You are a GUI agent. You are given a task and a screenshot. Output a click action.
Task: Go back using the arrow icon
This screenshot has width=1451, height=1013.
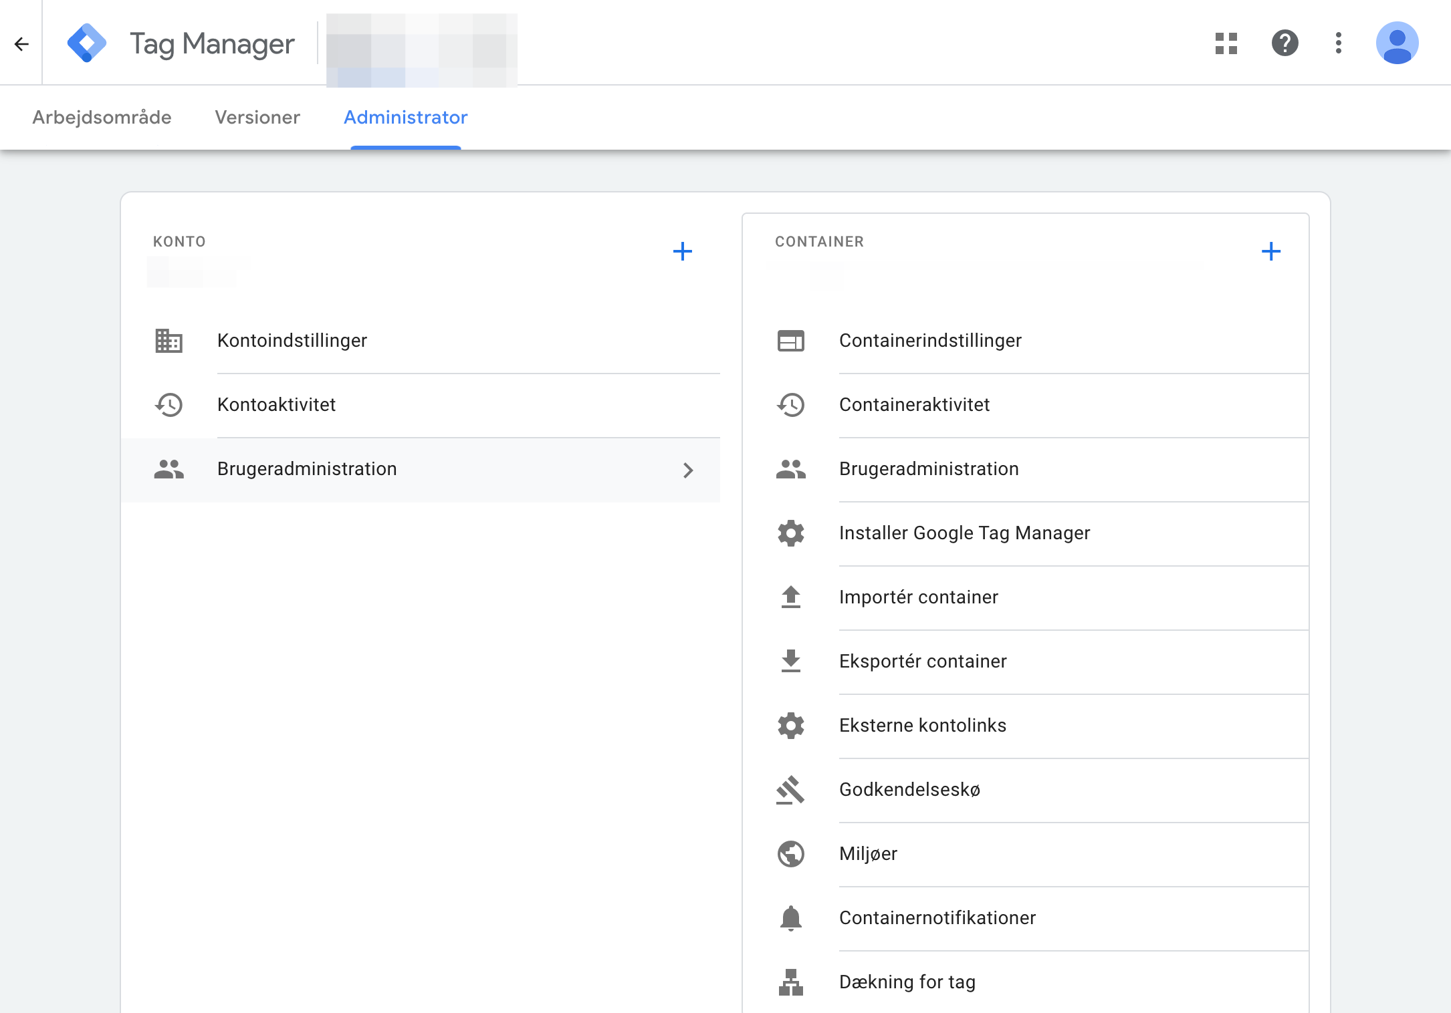[x=21, y=44]
